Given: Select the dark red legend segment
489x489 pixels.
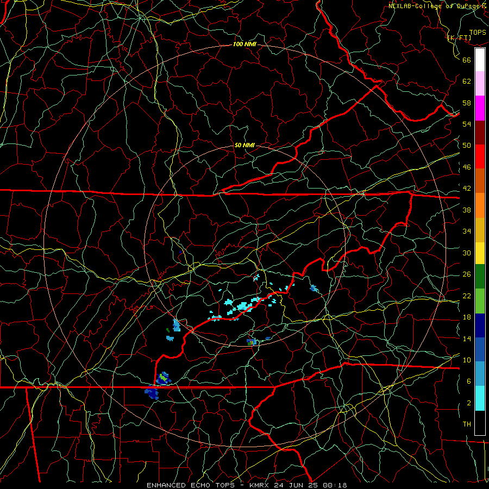Looking at the screenshot, I should click(x=480, y=133).
